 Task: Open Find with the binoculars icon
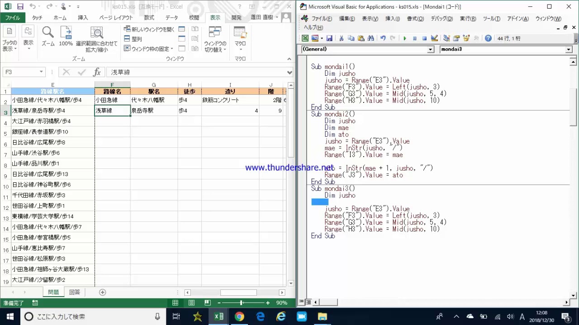coord(371,38)
